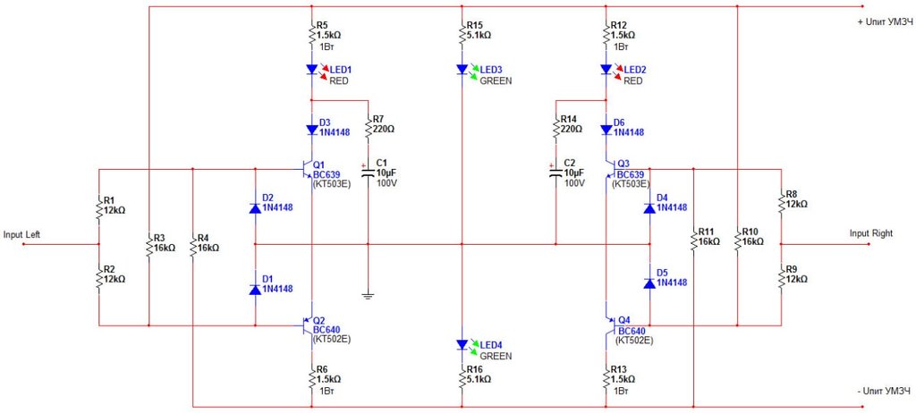Click the GREEN label beside LED3
Viewport: 916px width, 413px height.
click(496, 81)
